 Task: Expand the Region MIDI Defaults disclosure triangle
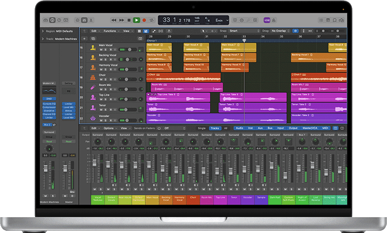43,31
